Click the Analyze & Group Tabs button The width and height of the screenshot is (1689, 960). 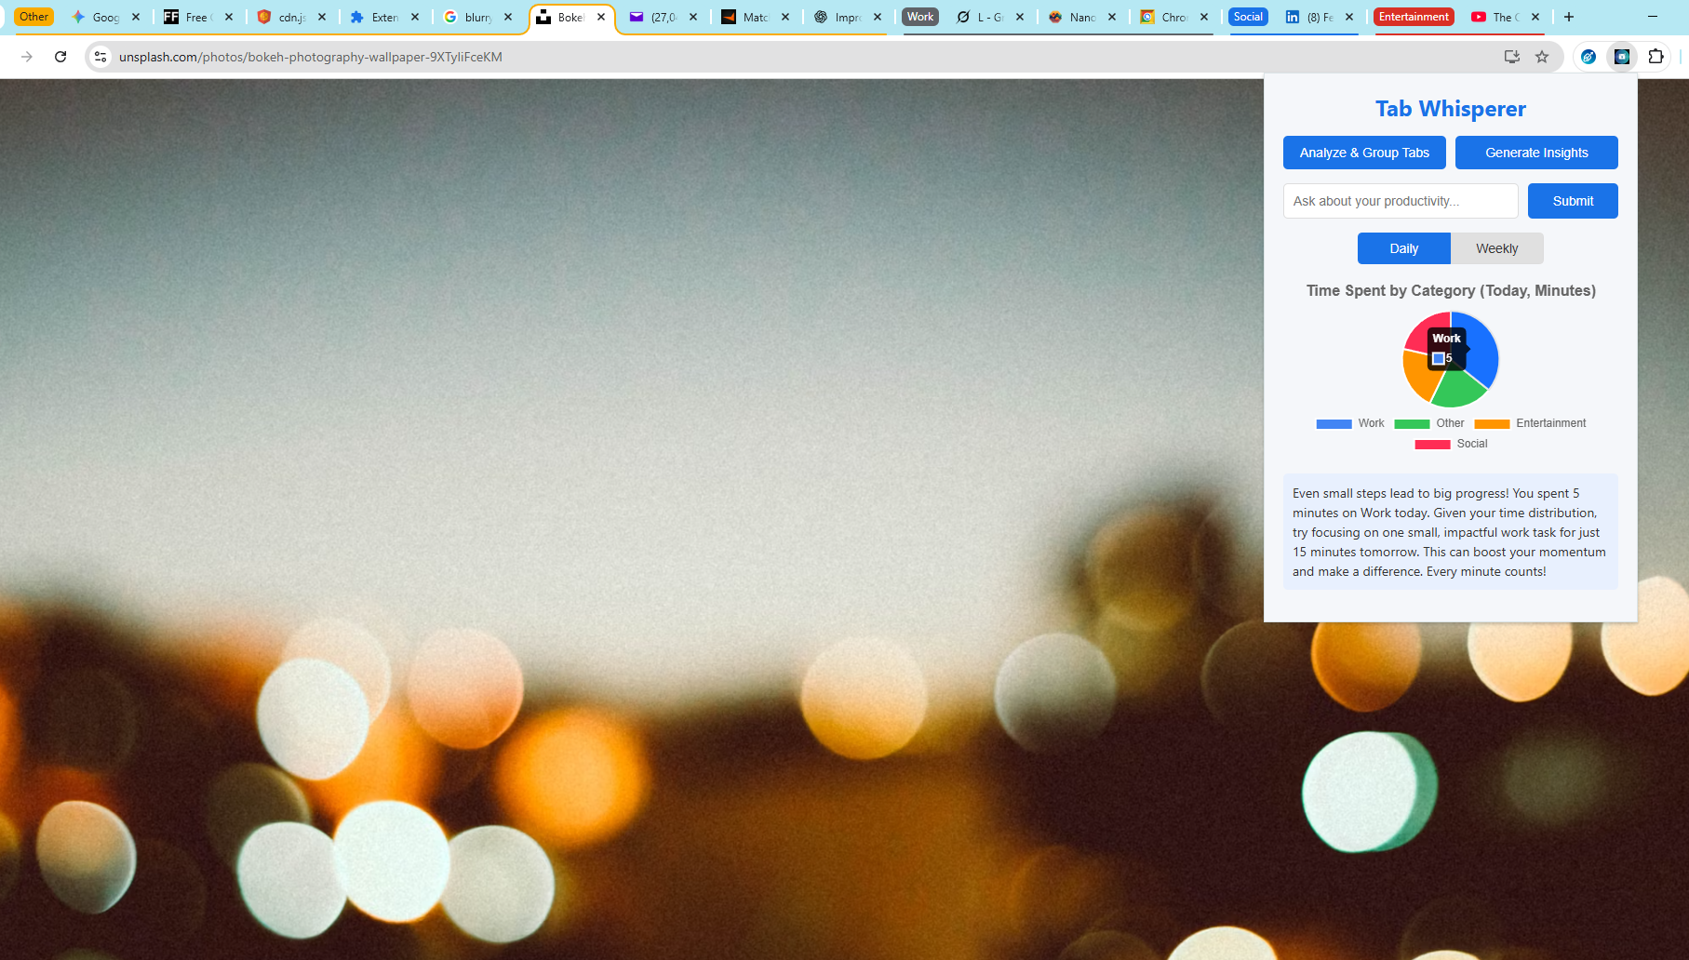click(x=1363, y=153)
